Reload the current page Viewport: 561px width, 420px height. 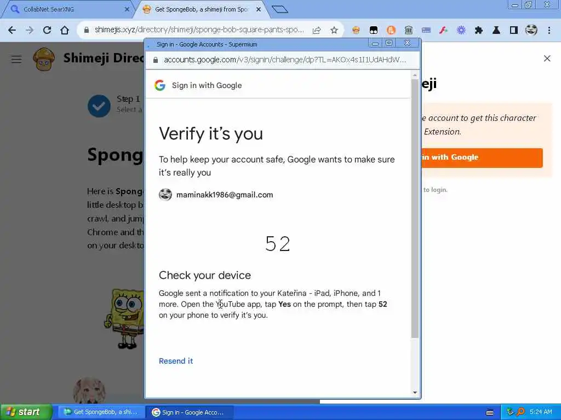47,31
